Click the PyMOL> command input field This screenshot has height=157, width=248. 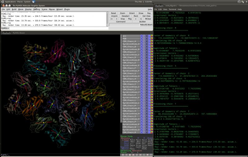tap(59, 28)
